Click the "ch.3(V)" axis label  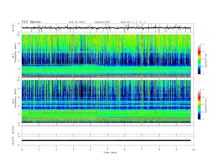coord(13,130)
